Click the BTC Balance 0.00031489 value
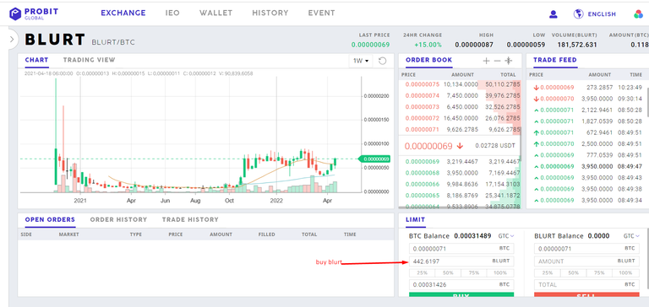Viewport: 649px width, 307px height. [472, 236]
